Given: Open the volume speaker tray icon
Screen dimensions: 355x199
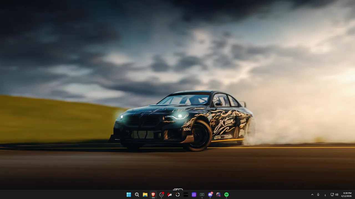Looking at the screenshot, I should pos(336,195).
